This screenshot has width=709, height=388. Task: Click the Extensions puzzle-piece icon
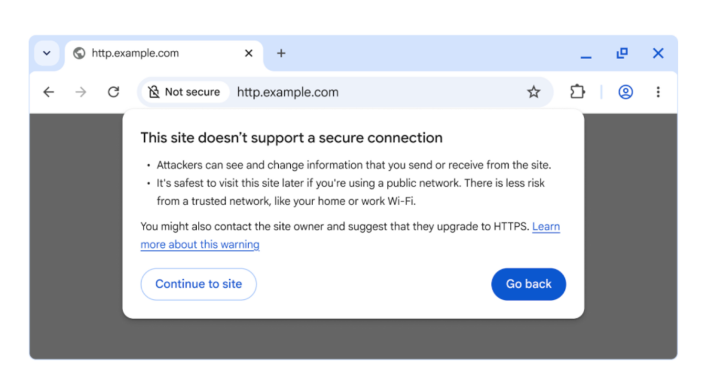click(x=577, y=92)
